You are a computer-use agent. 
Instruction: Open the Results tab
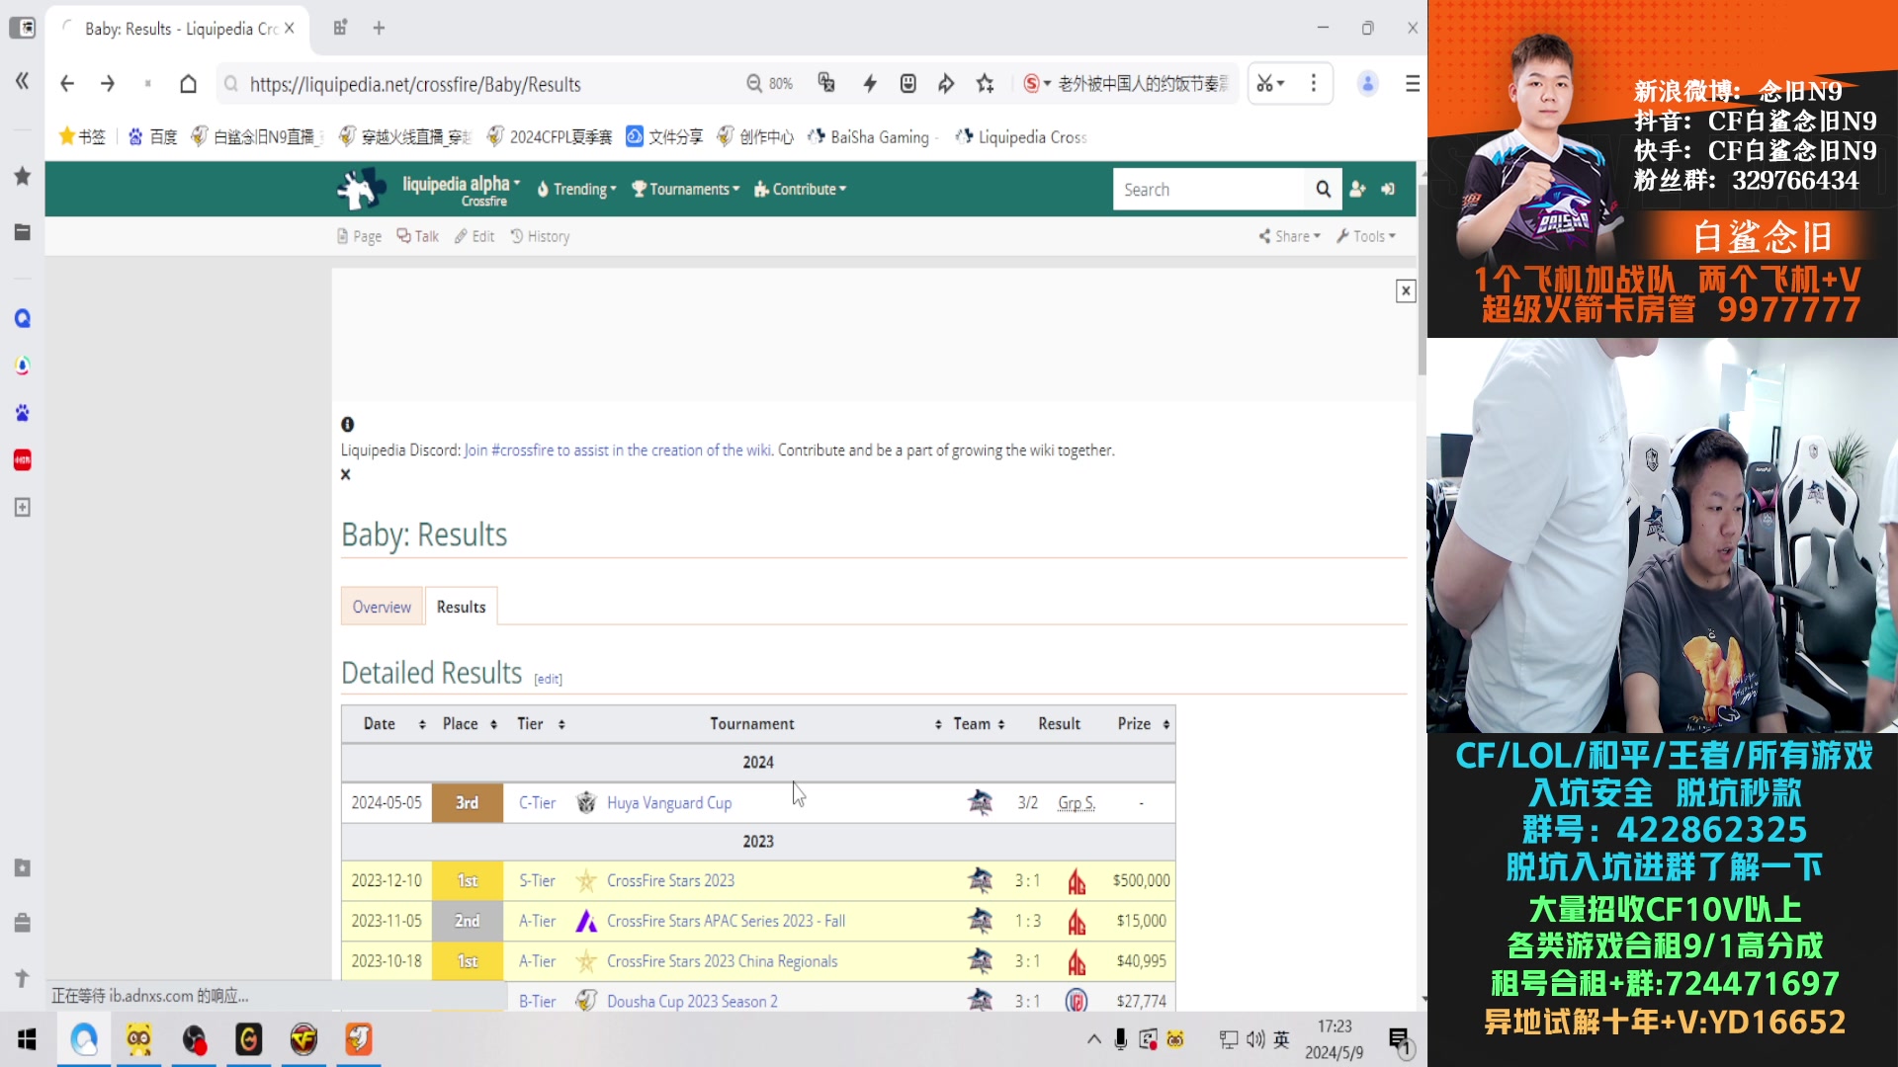click(x=462, y=608)
